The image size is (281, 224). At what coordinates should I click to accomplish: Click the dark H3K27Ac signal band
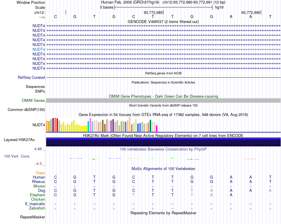pyautogui.click(x=164, y=142)
